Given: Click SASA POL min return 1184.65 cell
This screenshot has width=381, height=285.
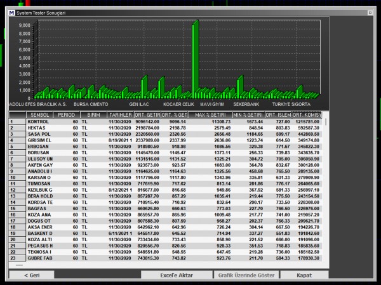Looking at the screenshot, I should [x=255, y=134].
